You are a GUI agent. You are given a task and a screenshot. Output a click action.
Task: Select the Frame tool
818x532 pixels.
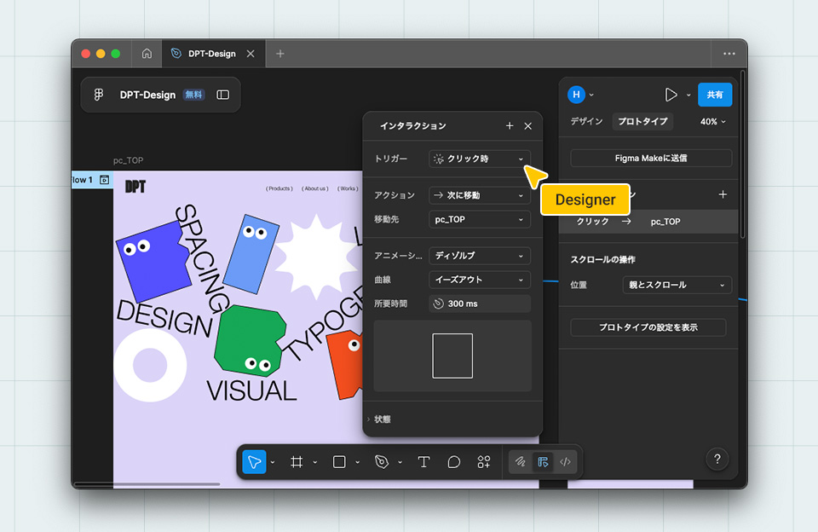coord(296,461)
